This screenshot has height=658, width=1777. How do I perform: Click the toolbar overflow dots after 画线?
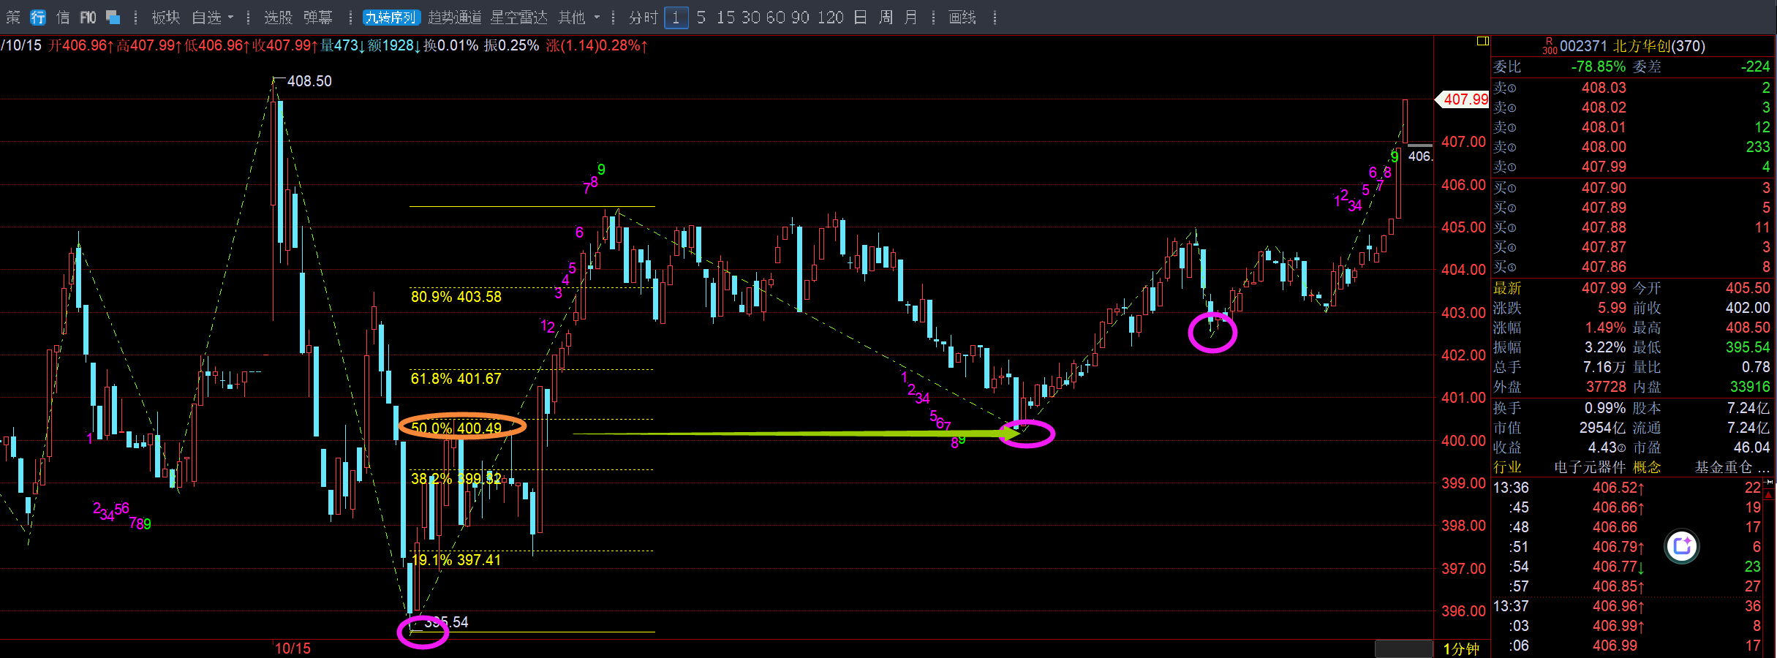pos(995,18)
